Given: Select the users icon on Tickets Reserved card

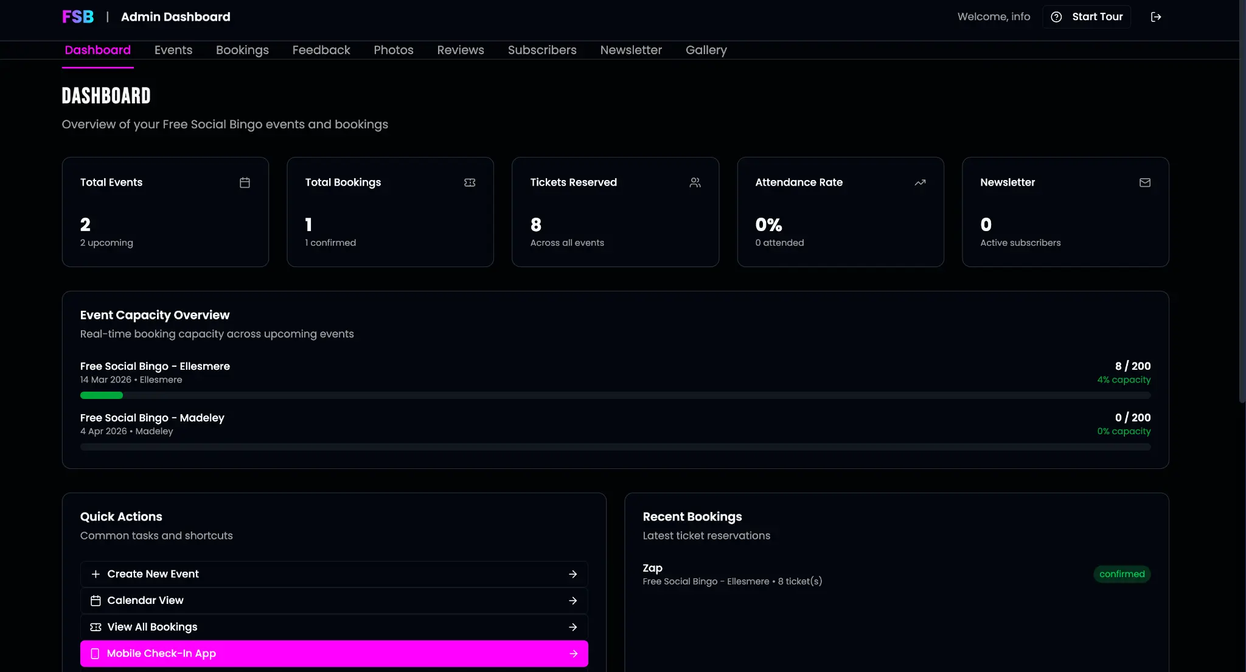Looking at the screenshot, I should [x=695, y=182].
